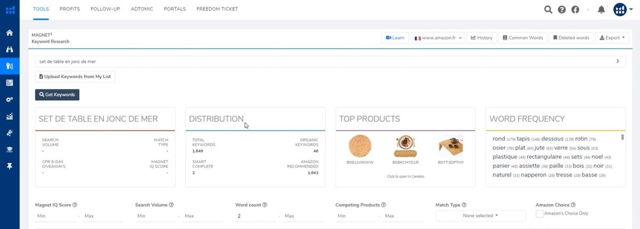Open Match Type None selected dropdown
This screenshot has width=640, height=229.
481,216
